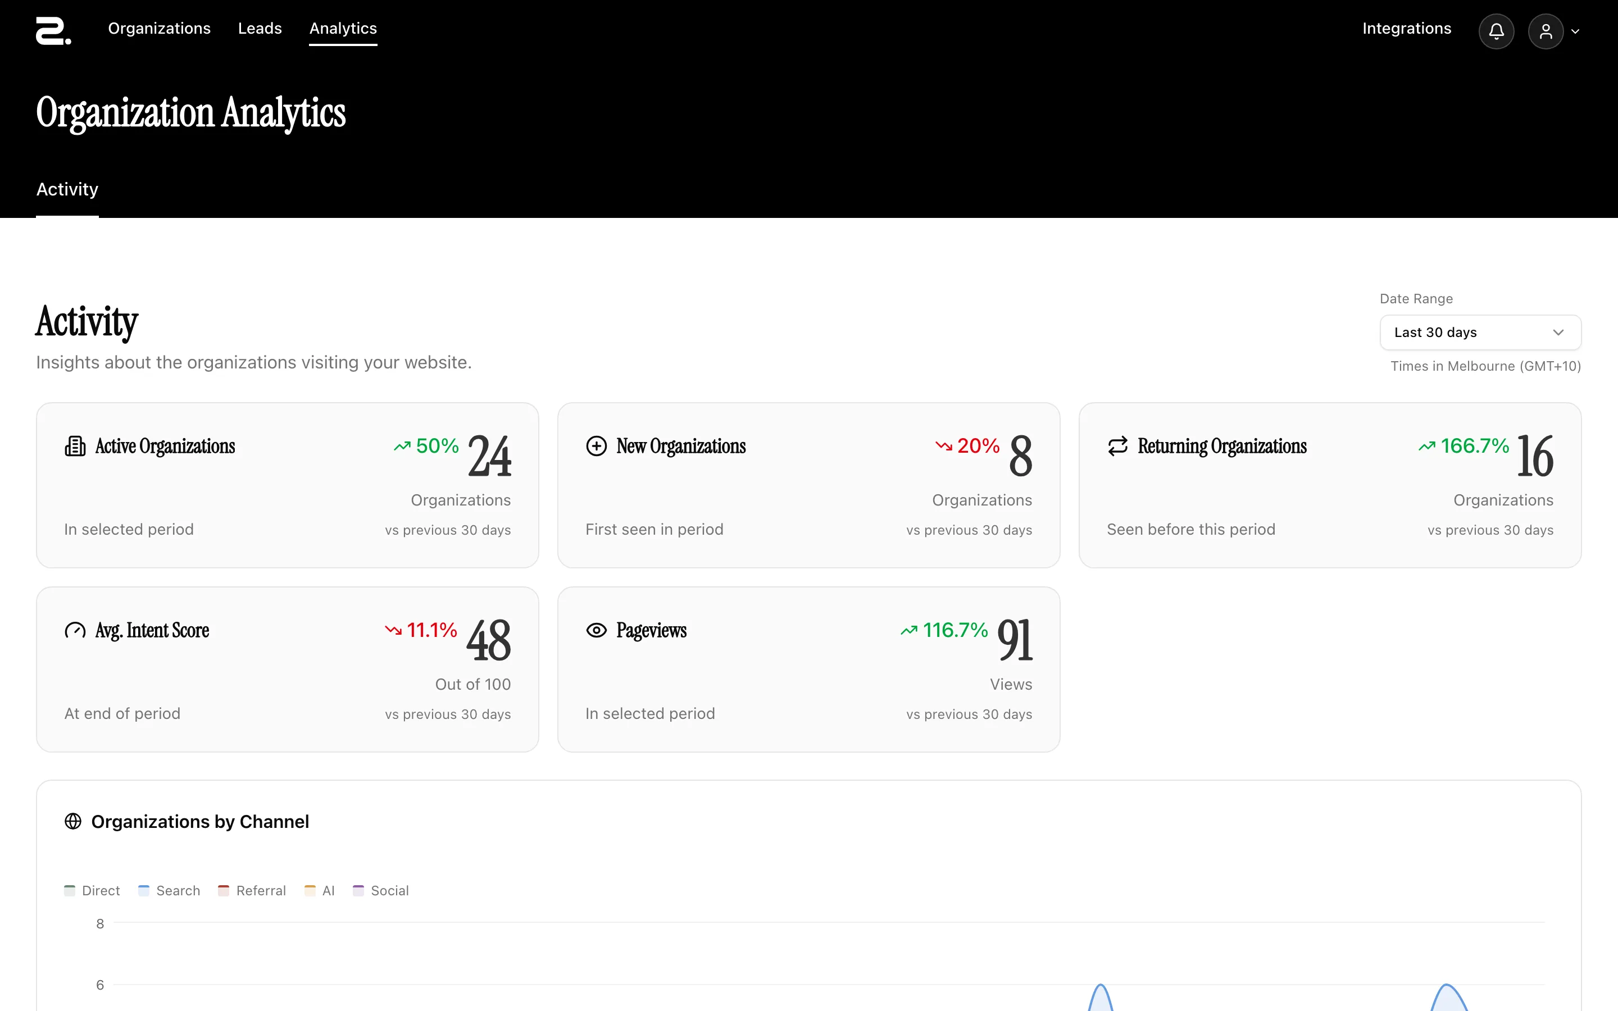Click the New Organizations plus-circle icon
Viewport: 1618px width, 1011px height.
[597, 446]
